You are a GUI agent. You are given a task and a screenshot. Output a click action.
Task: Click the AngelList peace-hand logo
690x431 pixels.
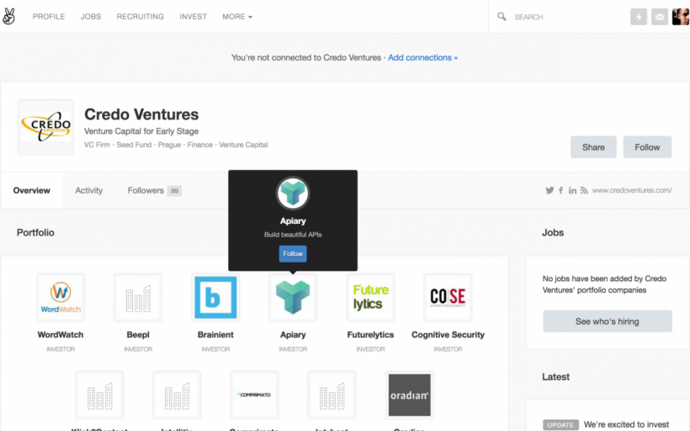point(9,16)
